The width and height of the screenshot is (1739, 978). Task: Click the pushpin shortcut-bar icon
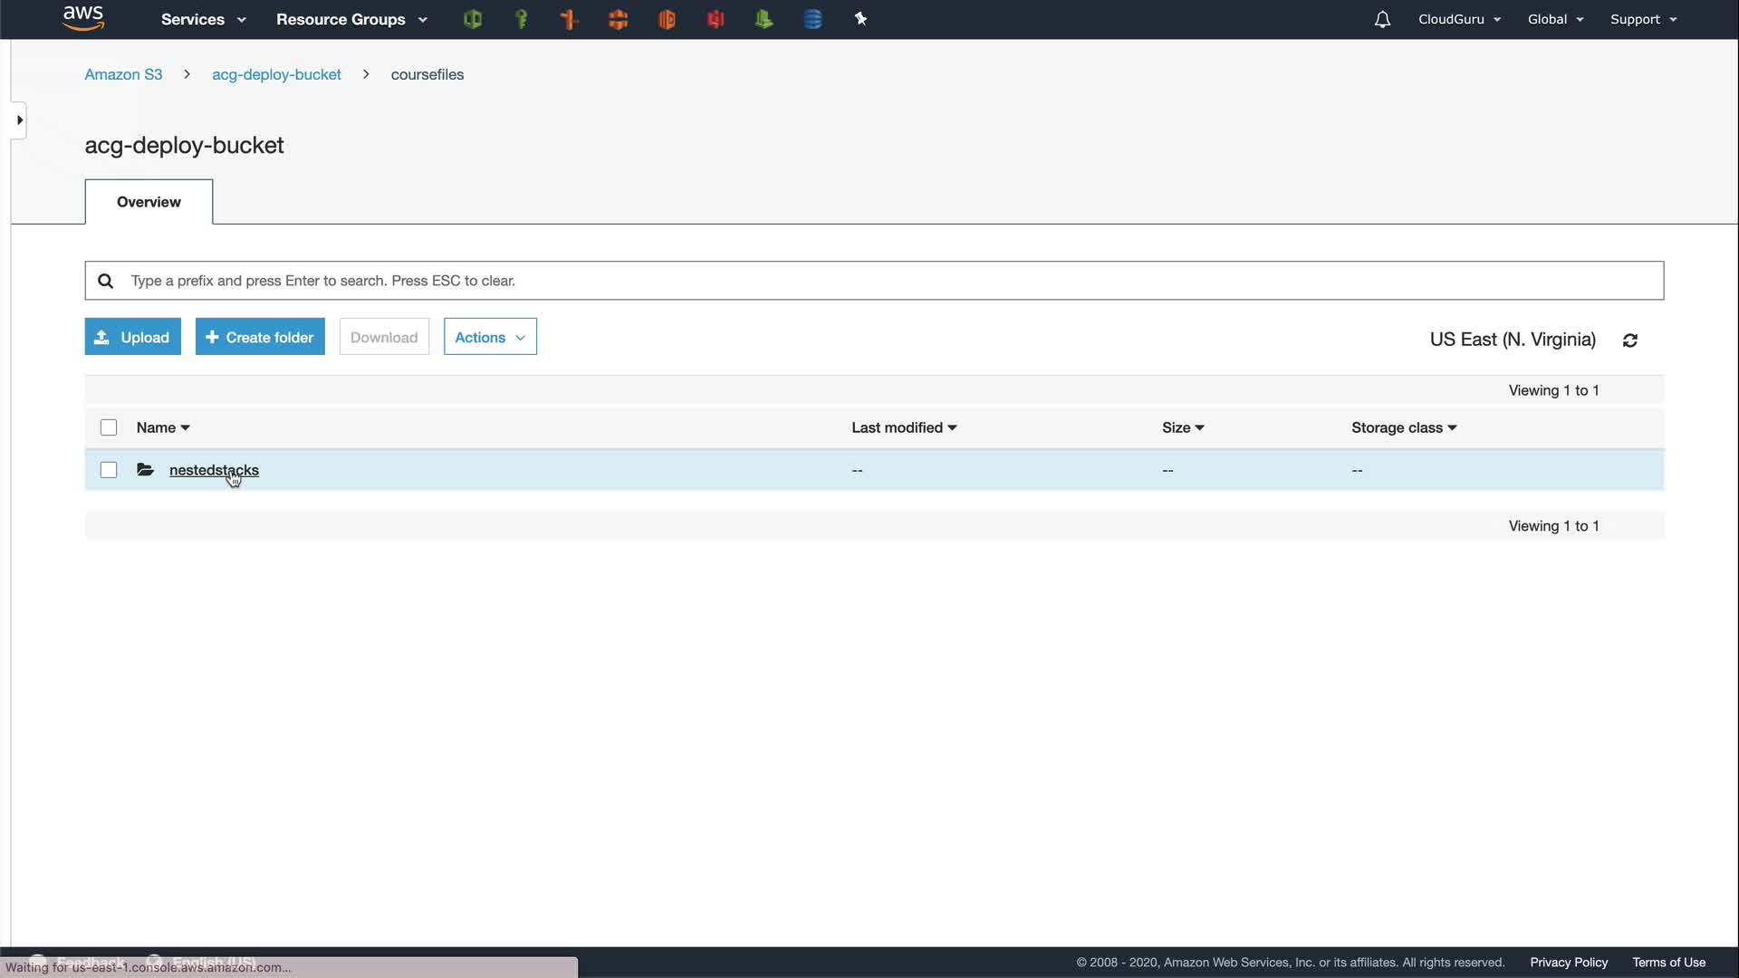click(x=860, y=19)
